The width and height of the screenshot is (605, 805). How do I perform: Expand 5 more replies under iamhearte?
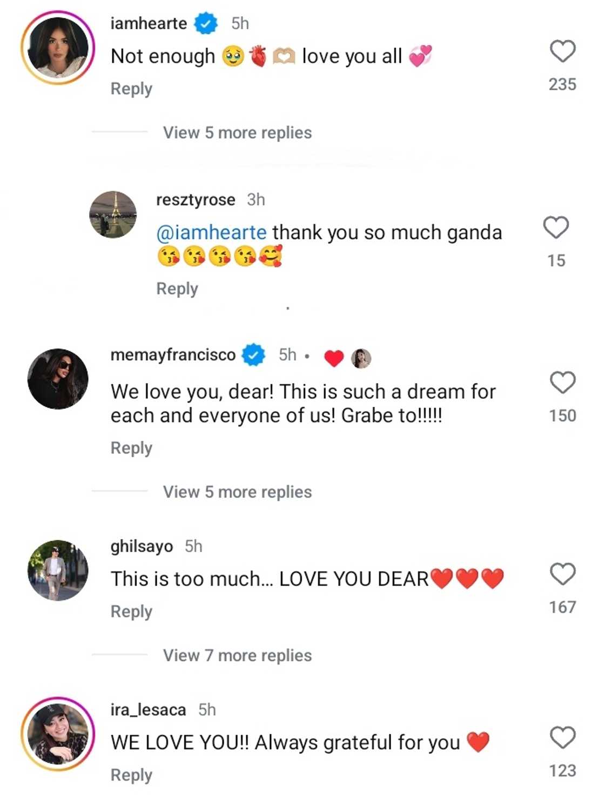coord(237,133)
